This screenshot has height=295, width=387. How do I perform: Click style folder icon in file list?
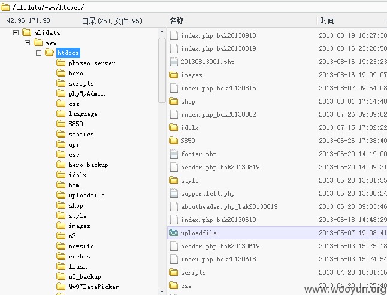click(x=174, y=180)
